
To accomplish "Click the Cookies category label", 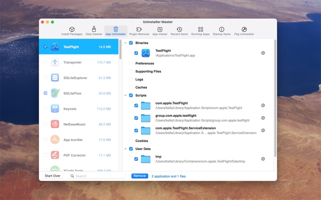I will pos(142,141).
